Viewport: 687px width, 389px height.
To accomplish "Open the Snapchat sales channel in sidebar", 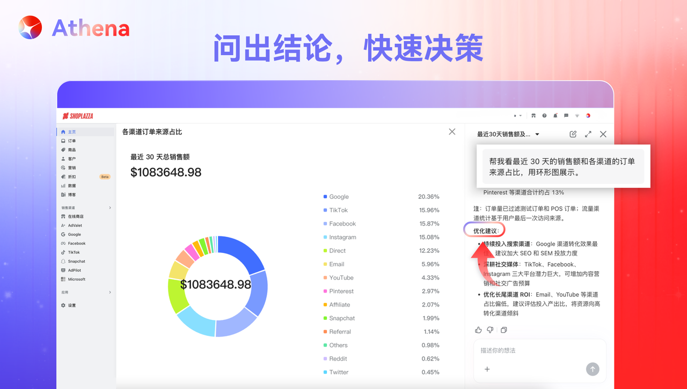I will click(x=85, y=261).
